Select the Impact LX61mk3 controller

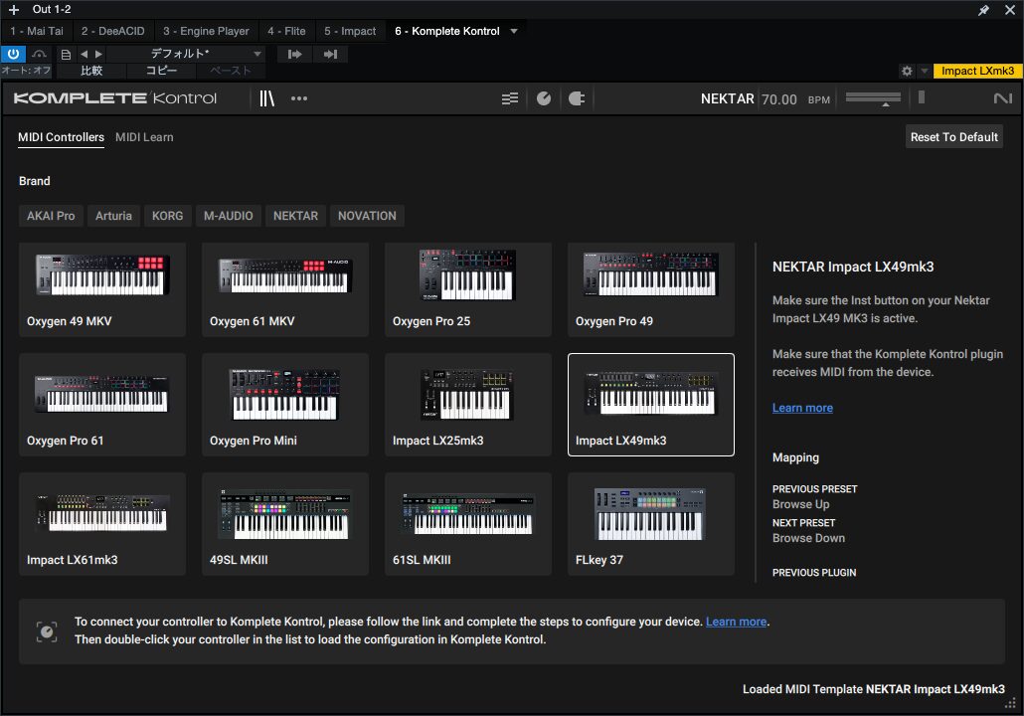(x=102, y=524)
